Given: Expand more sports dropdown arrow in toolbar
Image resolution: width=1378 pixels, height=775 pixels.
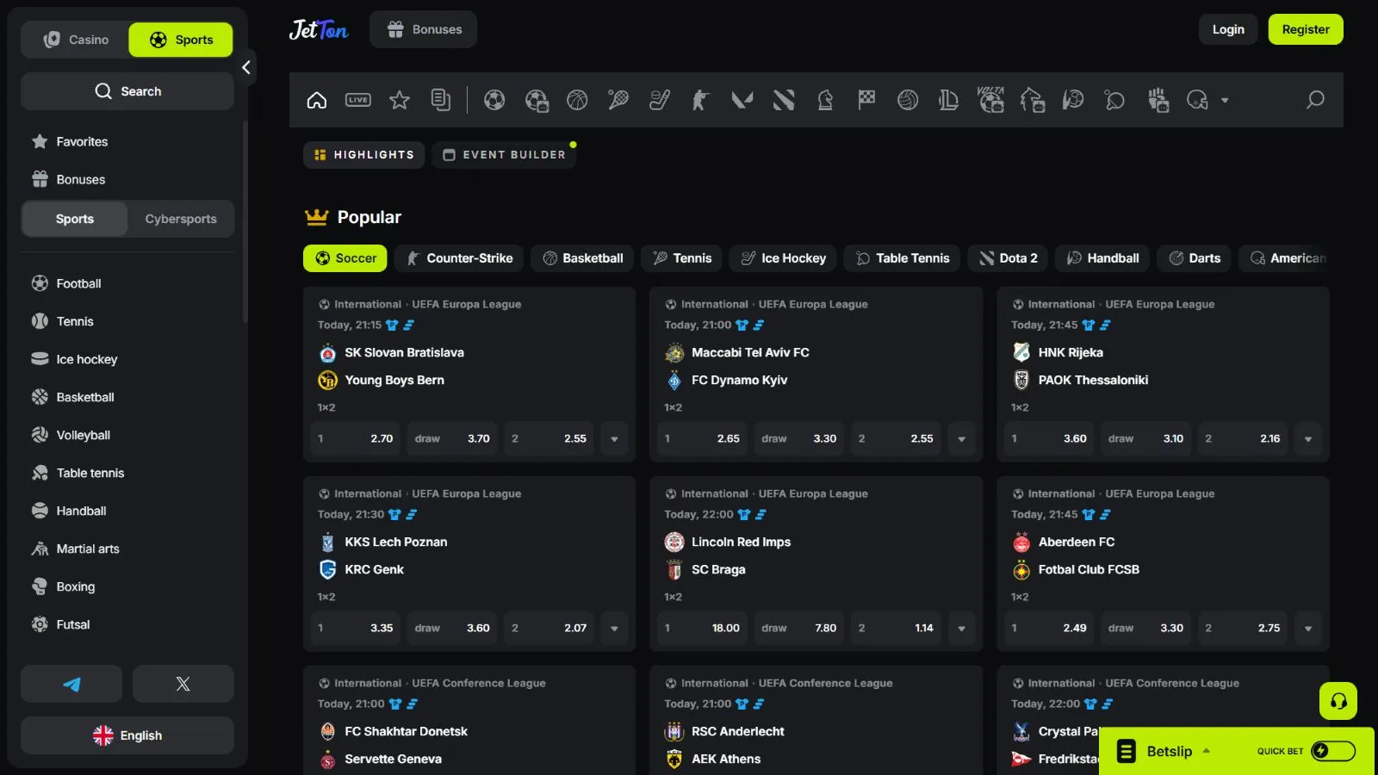Looking at the screenshot, I should (1225, 100).
